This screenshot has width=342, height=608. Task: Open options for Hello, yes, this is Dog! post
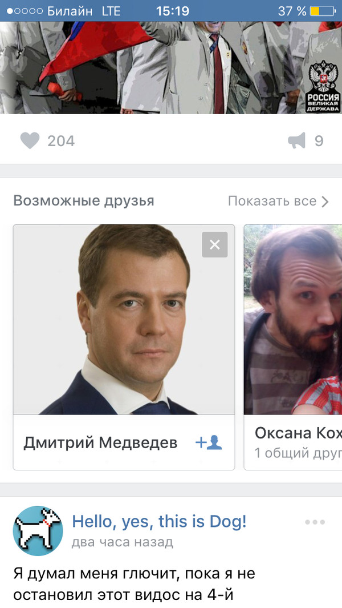tap(315, 522)
